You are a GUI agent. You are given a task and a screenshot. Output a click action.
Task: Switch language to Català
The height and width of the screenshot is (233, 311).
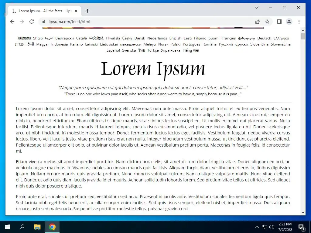pos(81,38)
